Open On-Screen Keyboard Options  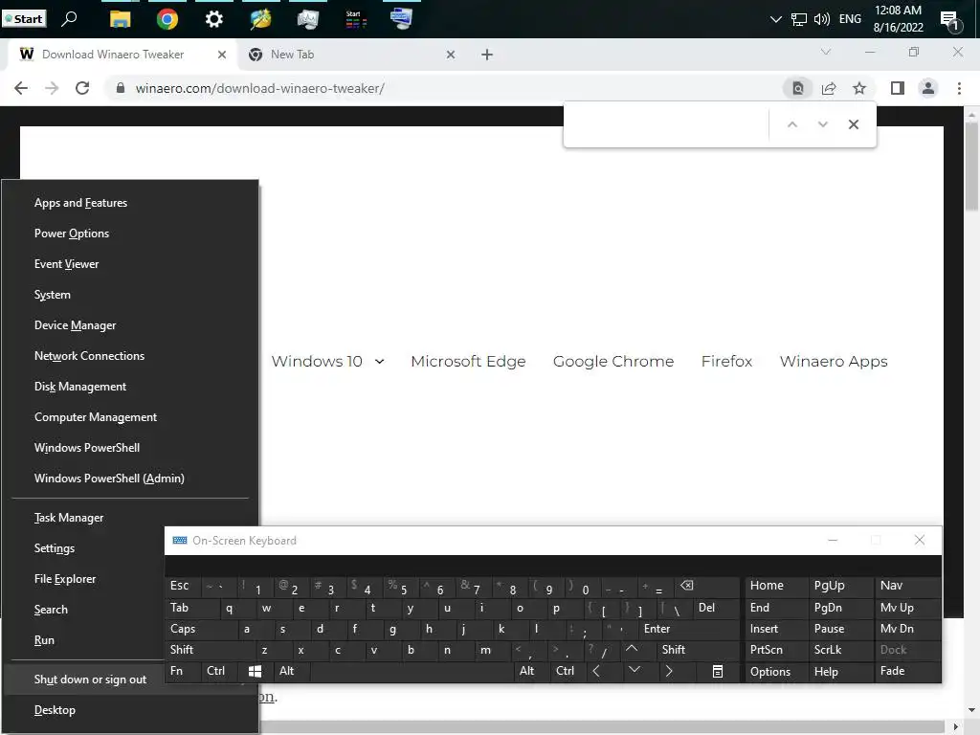pos(775,671)
